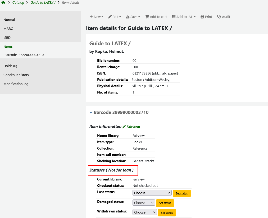This screenshot has width=268, height=218.
Task: Click Edit item pencil link
Action: 131,127
